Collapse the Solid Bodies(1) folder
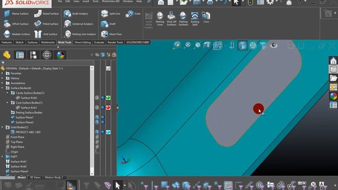This screenshot has width=338, height=190. coord(2,127)
